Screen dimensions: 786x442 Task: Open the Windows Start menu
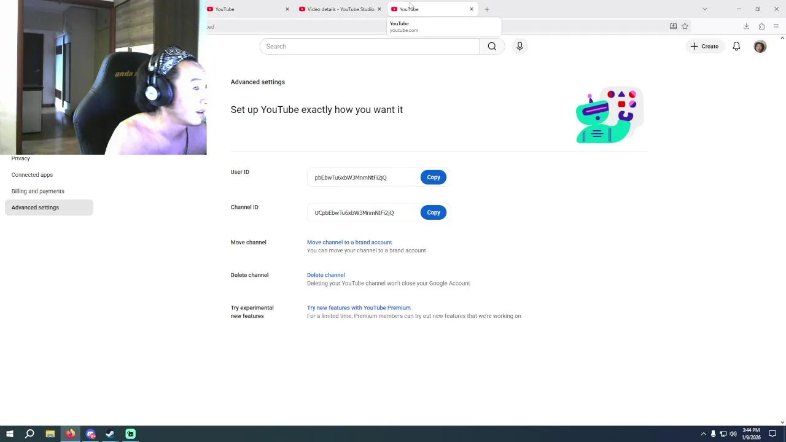tap(10, 434)
